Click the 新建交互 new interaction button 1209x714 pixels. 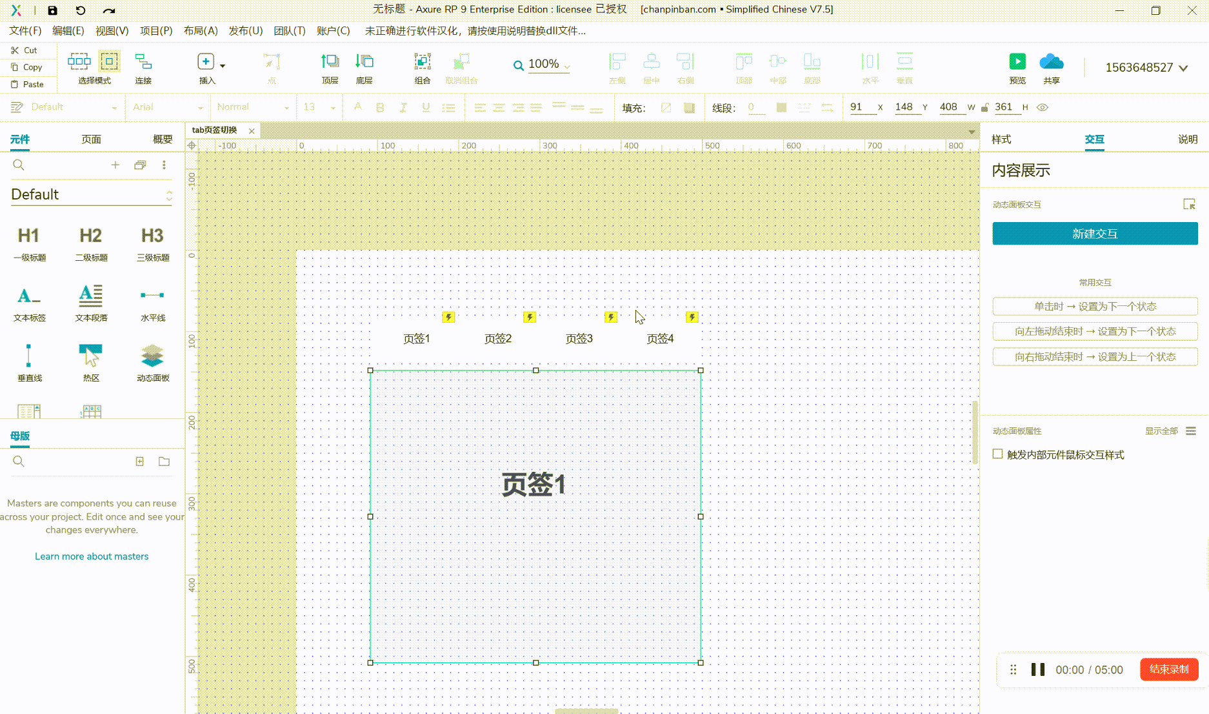[1095, 234]
